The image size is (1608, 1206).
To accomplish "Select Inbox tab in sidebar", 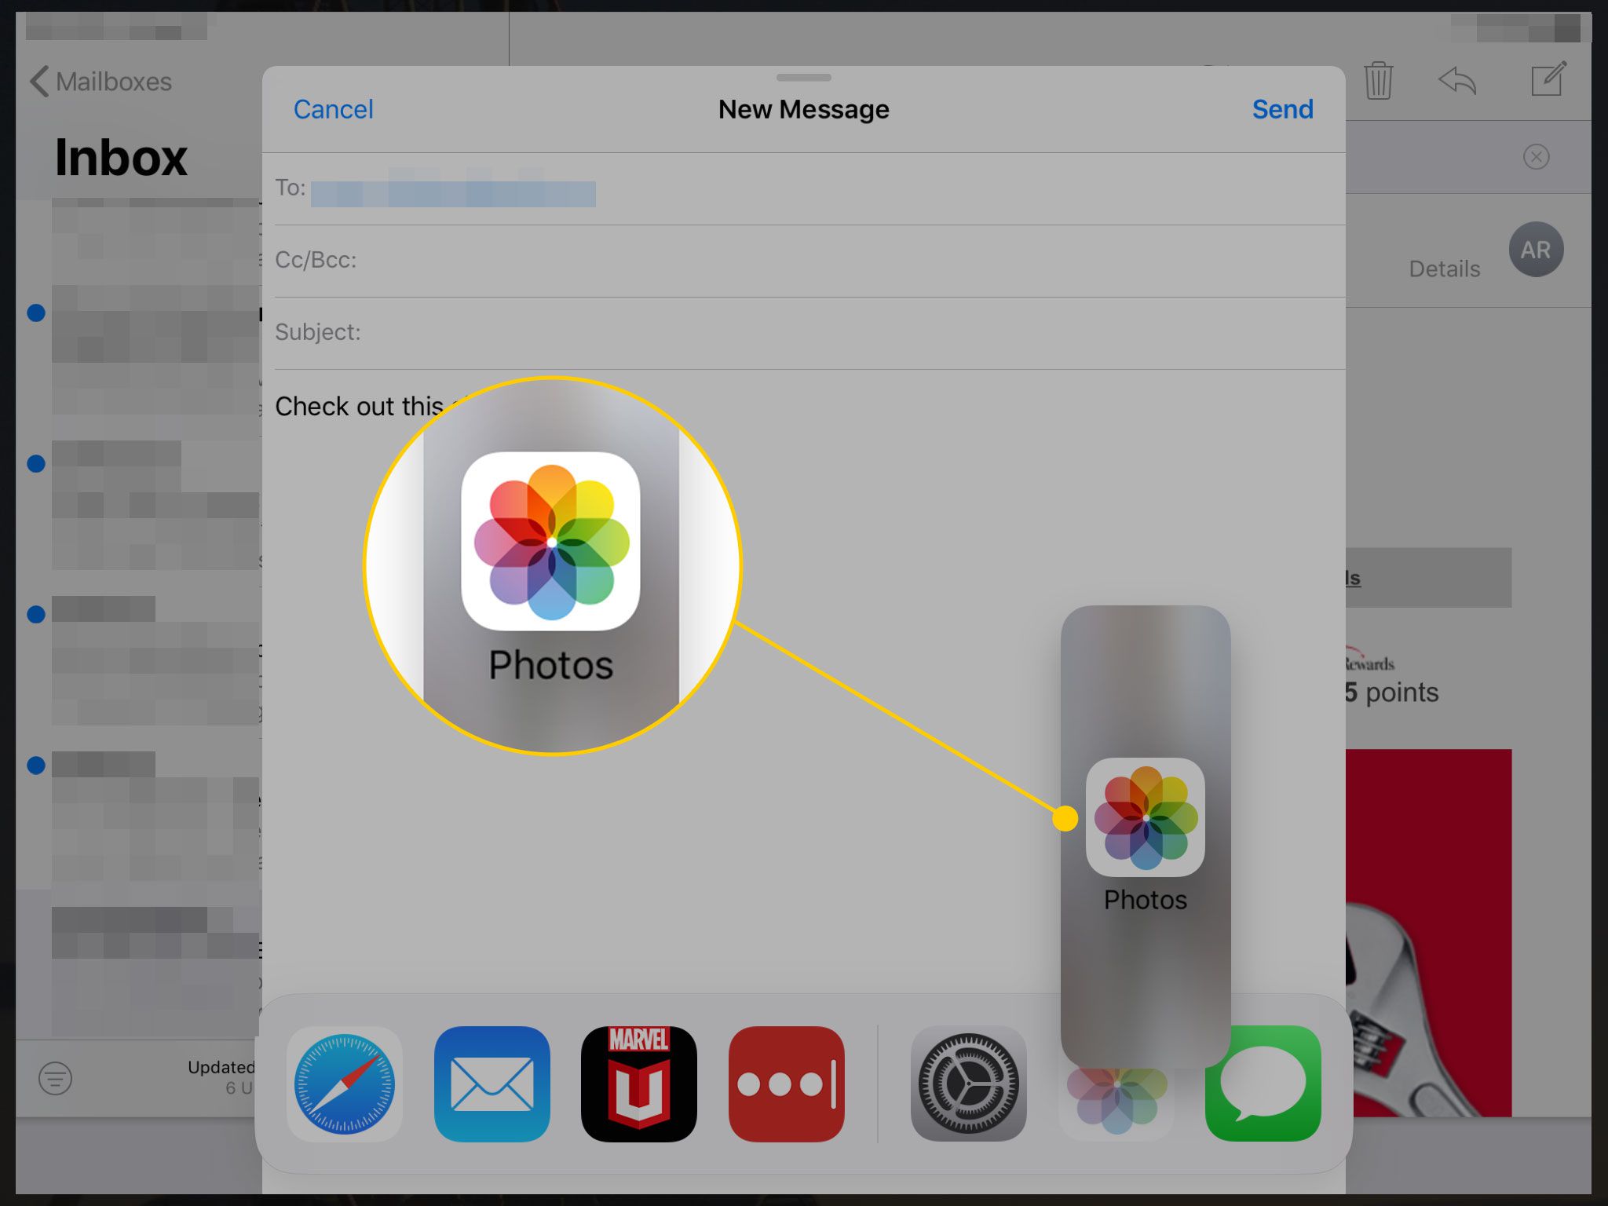I will (x=120, y=157).
